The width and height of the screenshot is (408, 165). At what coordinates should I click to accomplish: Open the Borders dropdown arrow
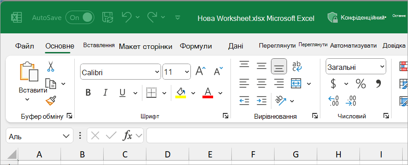pyautogui.click(x=164, y=93)
